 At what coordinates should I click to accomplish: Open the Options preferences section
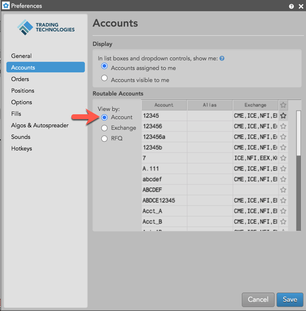pyautogui.click(x=46, y=102)
